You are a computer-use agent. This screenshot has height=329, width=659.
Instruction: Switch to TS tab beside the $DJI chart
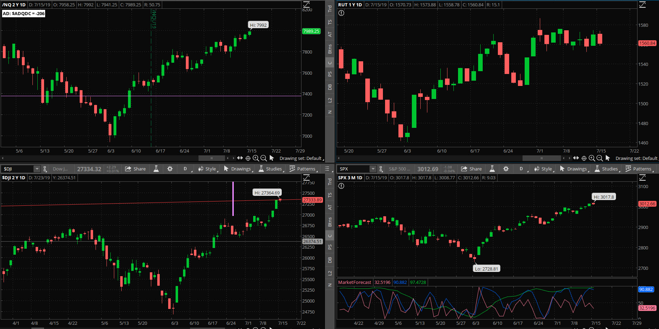(330, 195)
